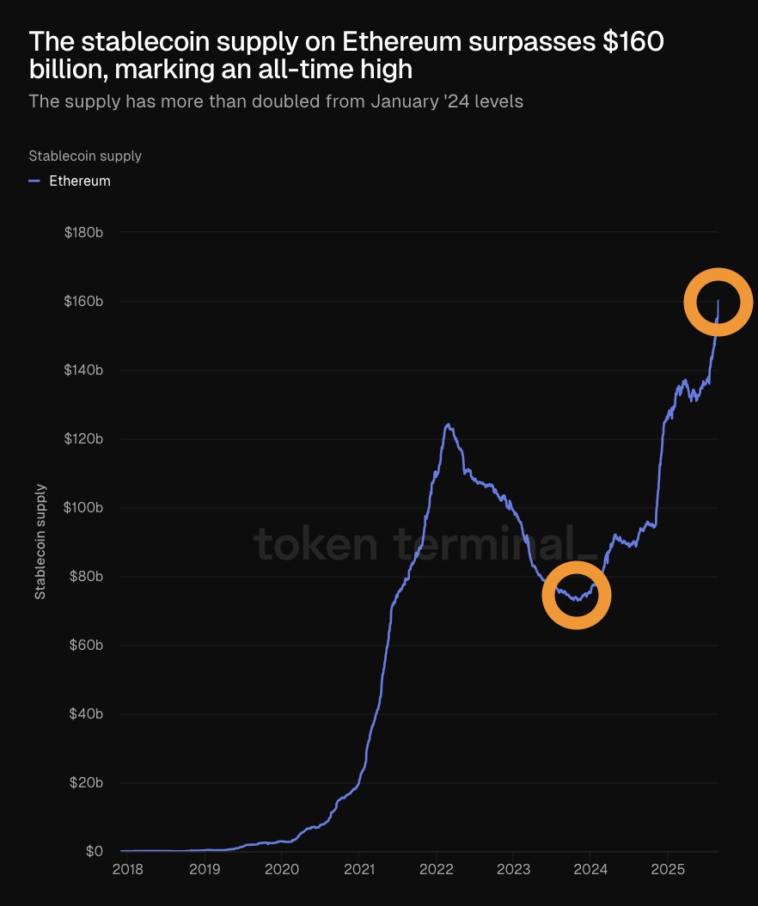758x906 pixels.
Task: Select the 2018 label on the x-axis
Action: click(x=127, y=870)
